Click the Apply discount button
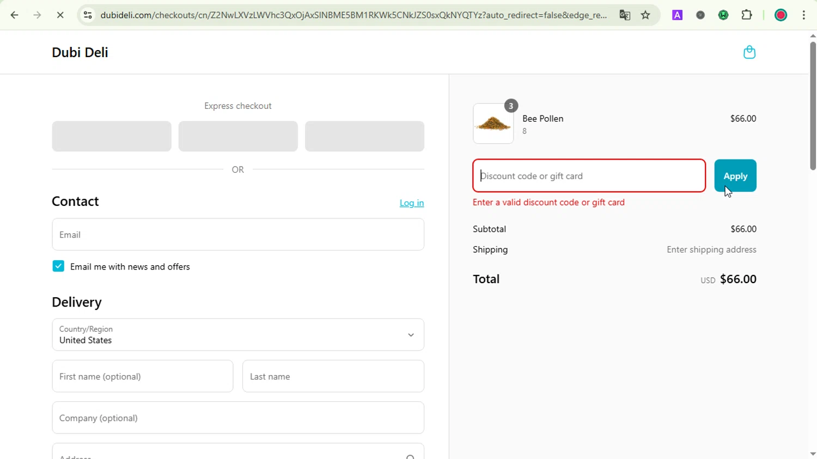Screen dimensions: 817x459 tap(735, 176)
